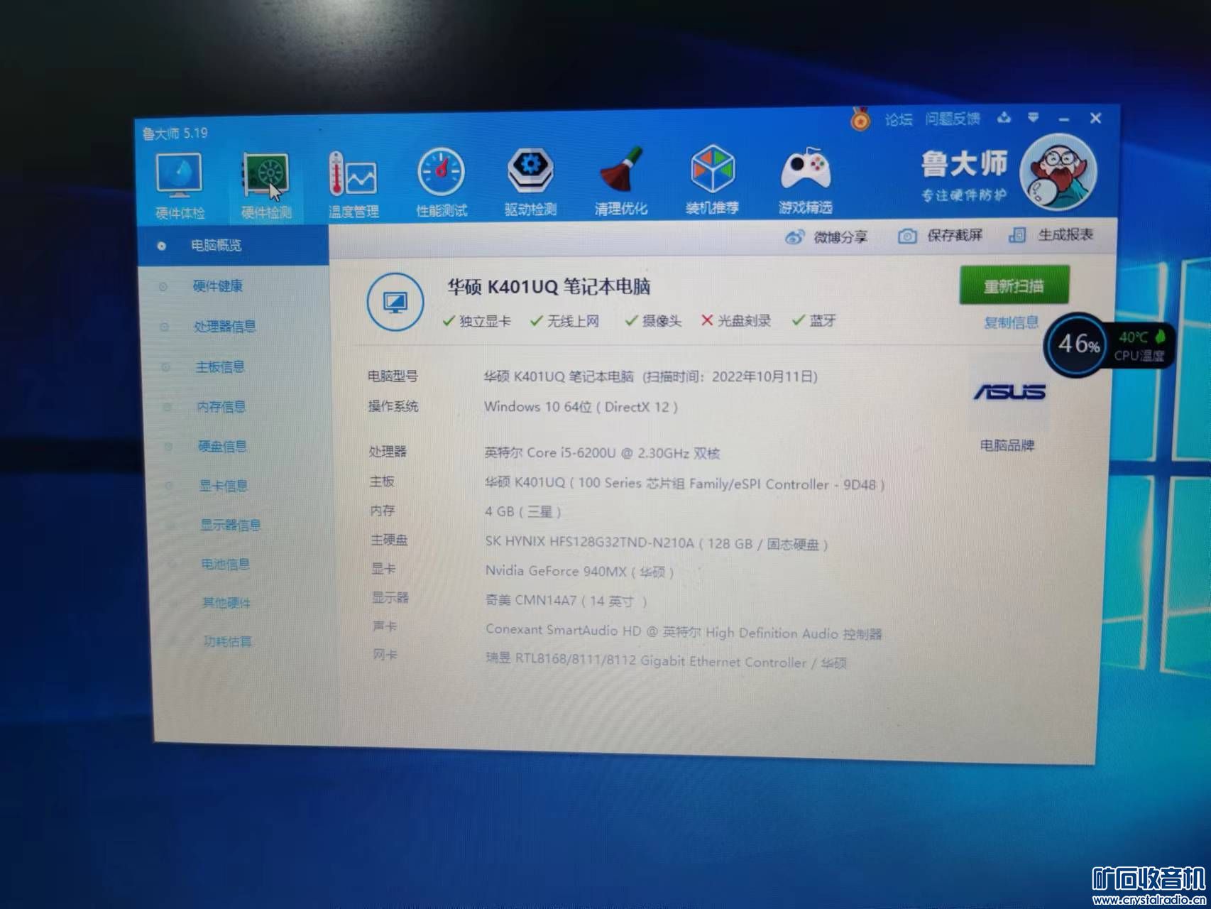Image resolution: width=1211 pixels, height=909 pixels.
Task: Select the 硬件检测 hardware detection icon
Action: (x=266, y=184)
